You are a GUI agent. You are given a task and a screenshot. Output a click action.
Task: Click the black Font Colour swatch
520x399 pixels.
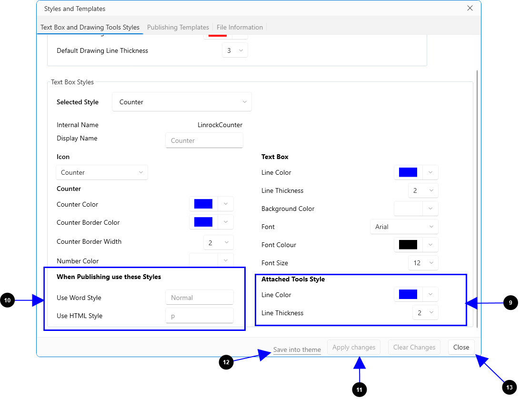[x=408, y=245]
